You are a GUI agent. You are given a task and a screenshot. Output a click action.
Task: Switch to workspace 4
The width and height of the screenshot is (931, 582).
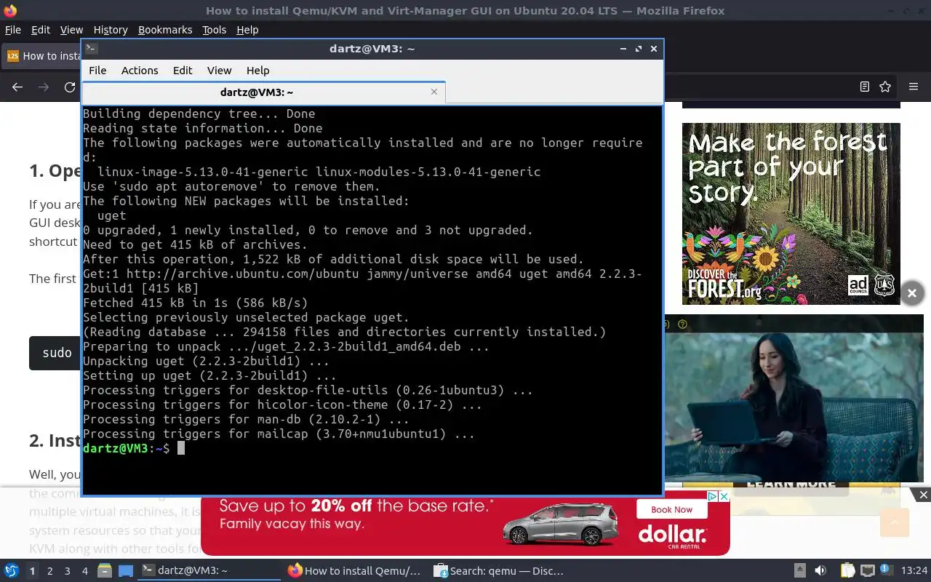point(85,571)
